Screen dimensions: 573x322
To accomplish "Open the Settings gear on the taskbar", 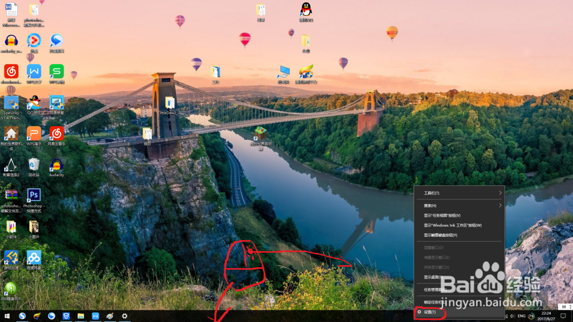I will coord(124,316).
